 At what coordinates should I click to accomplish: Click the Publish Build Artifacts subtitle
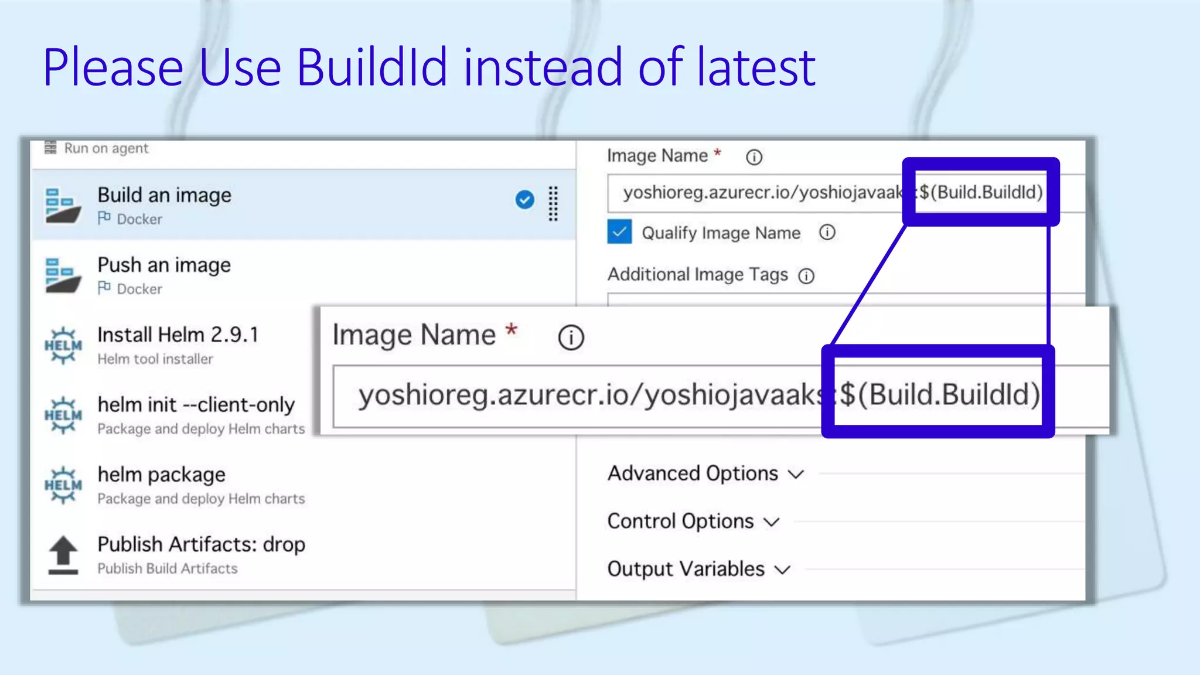pyautogui.click(x=167, y=568)
